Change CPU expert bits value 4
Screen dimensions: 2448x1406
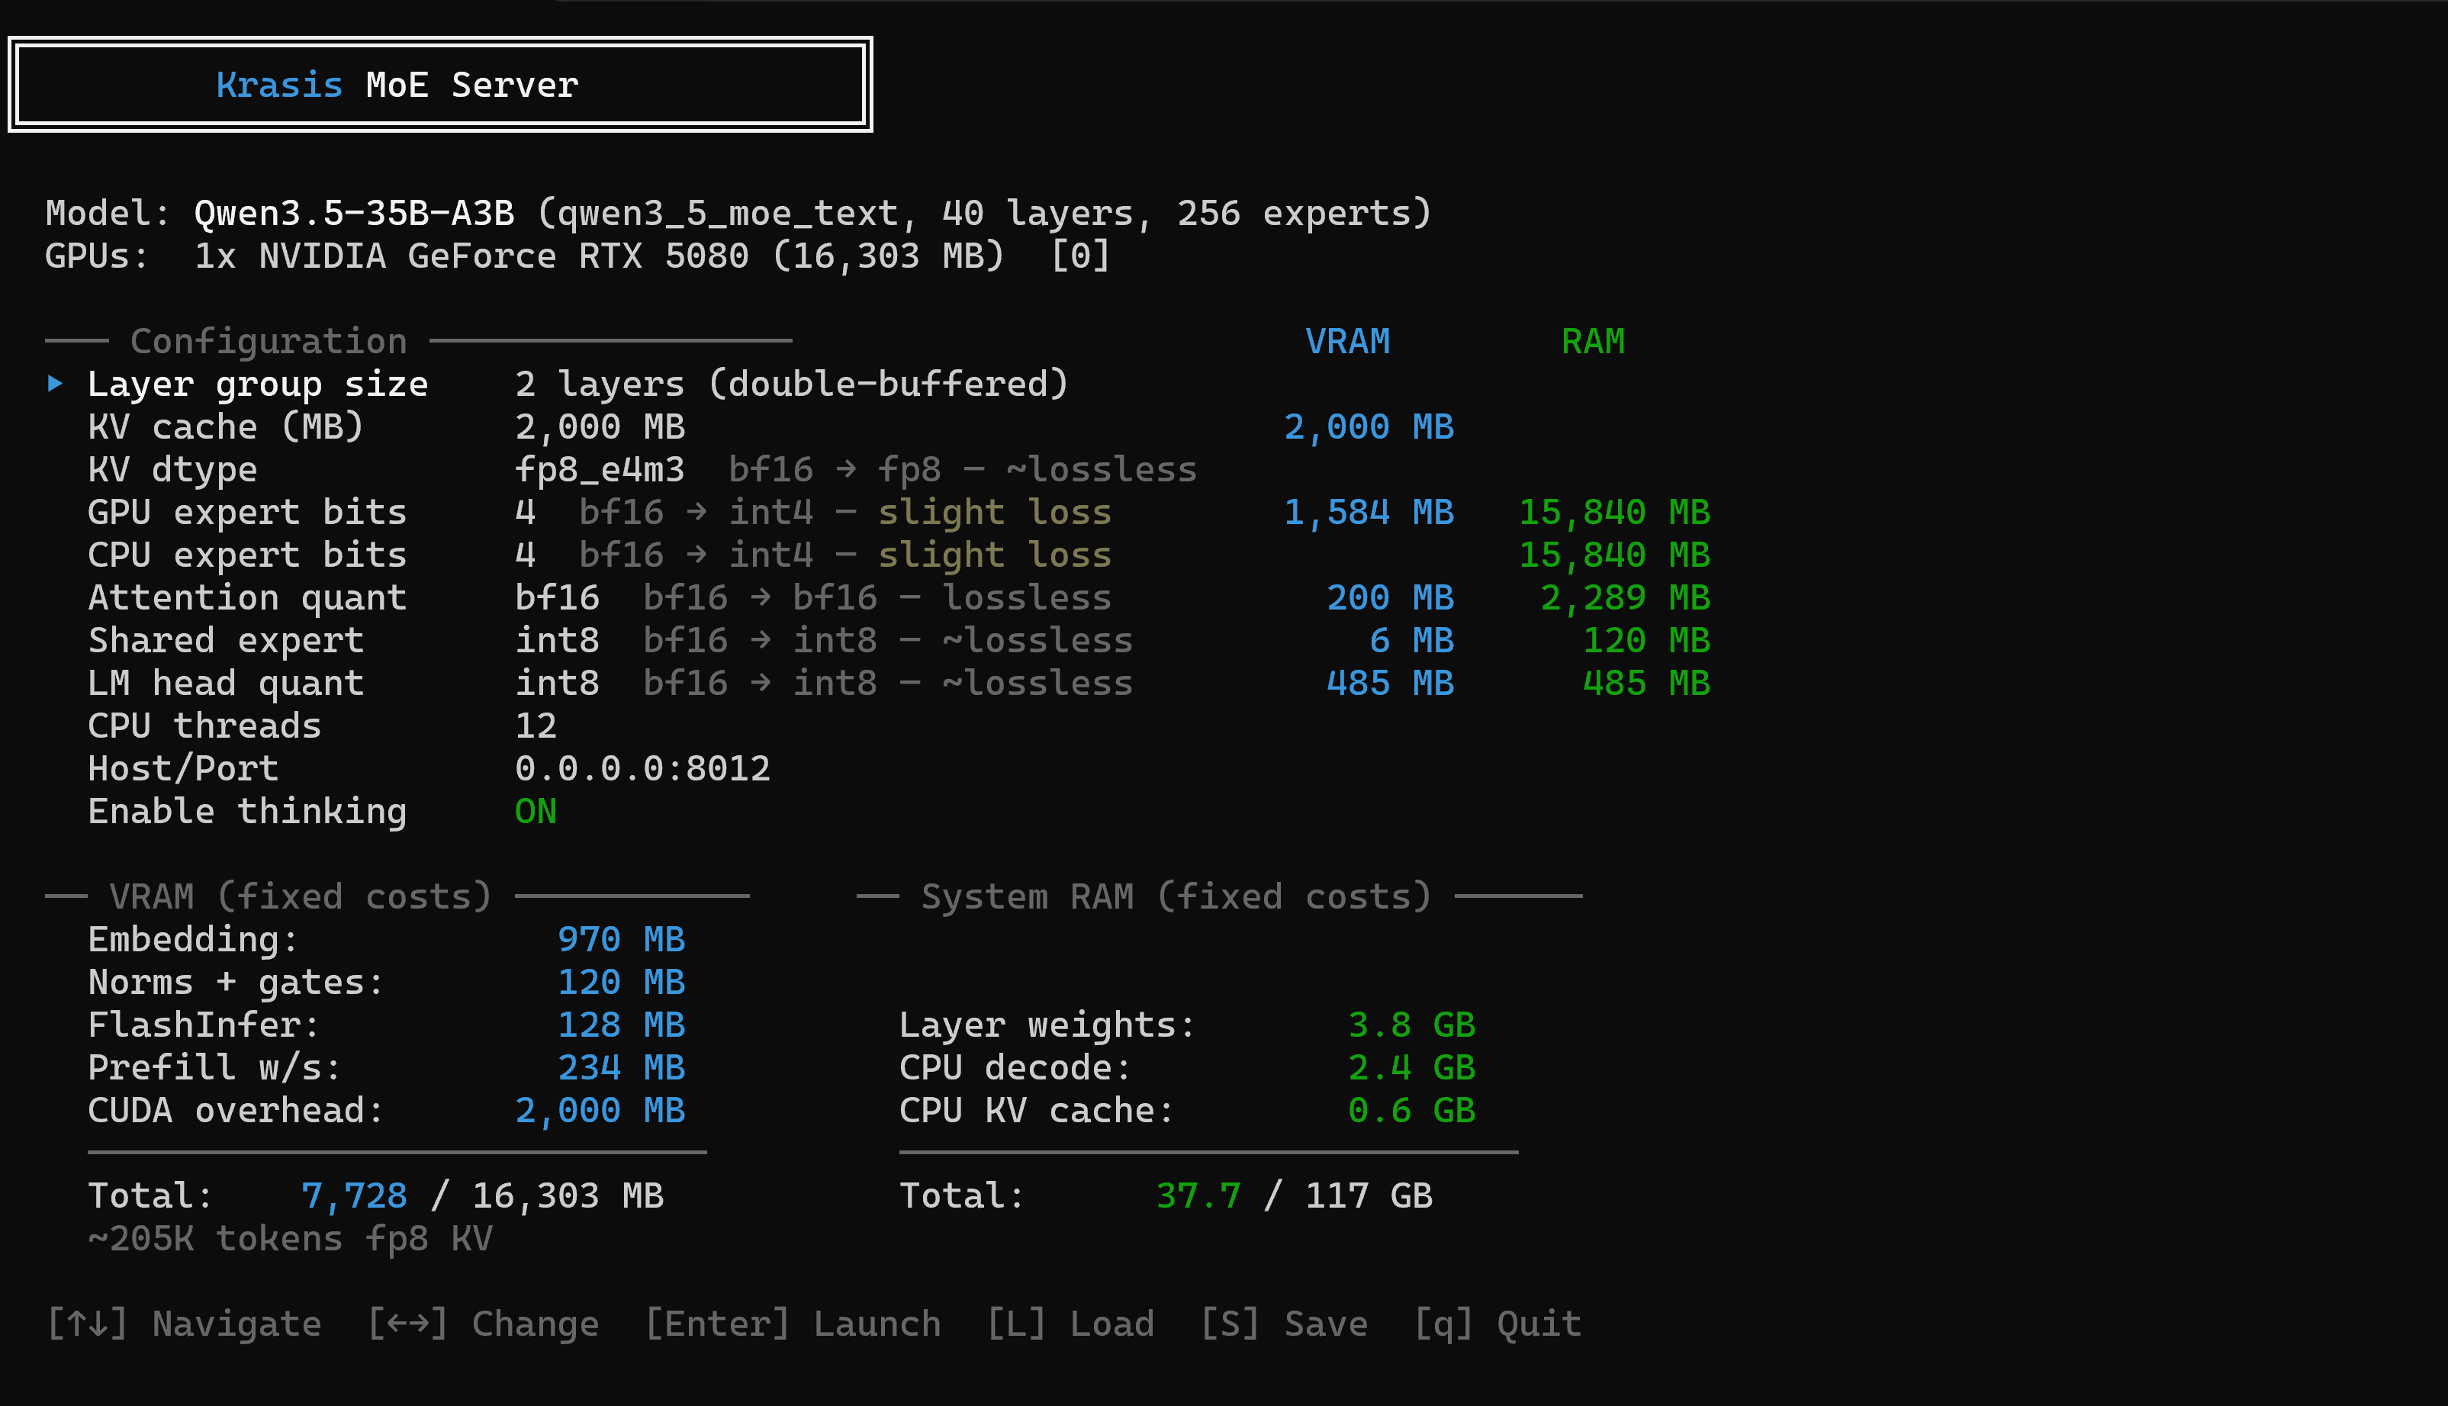coord(524,555)
